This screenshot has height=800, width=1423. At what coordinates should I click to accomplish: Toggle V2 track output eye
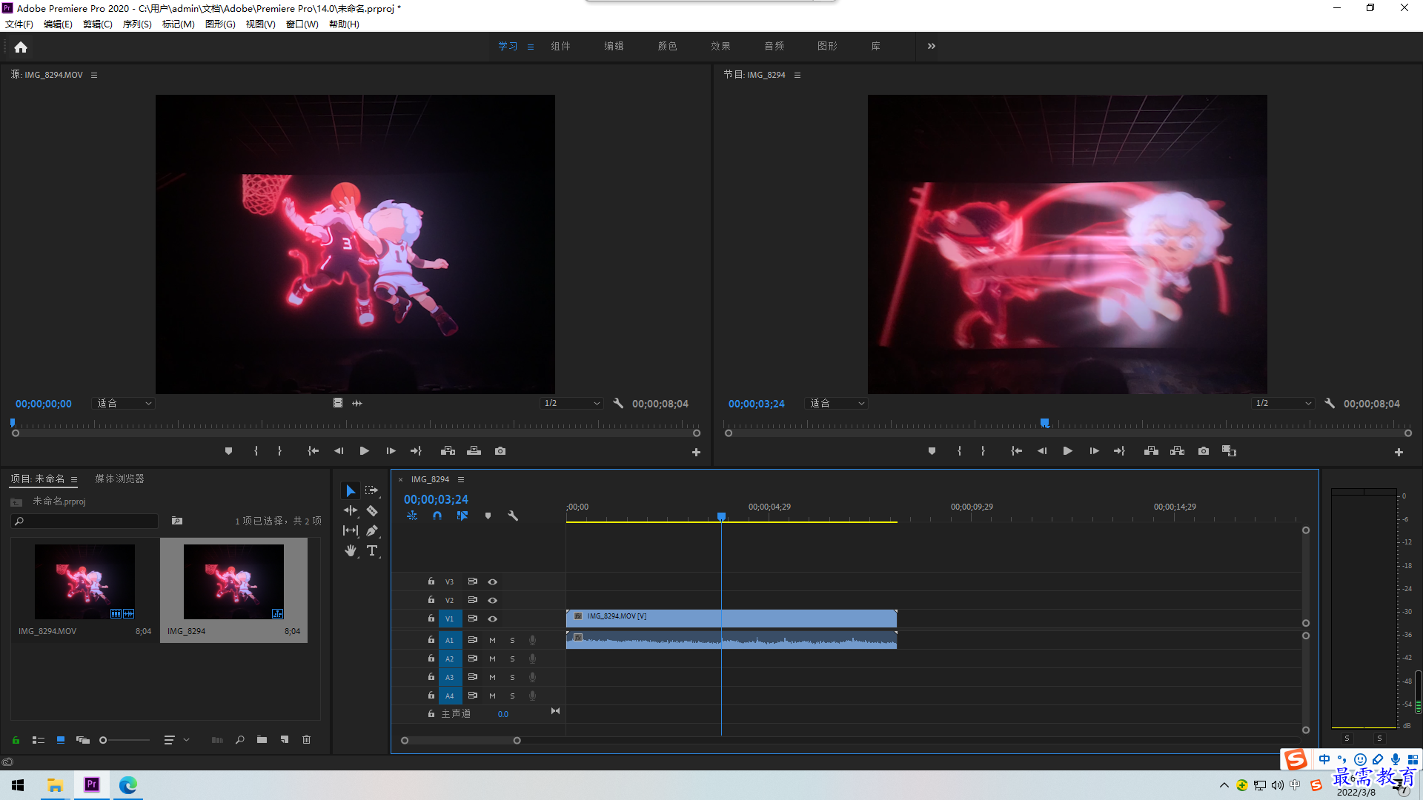pos(492,600)
